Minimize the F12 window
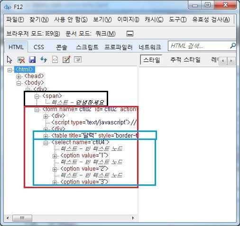 [x=195, y=5]
